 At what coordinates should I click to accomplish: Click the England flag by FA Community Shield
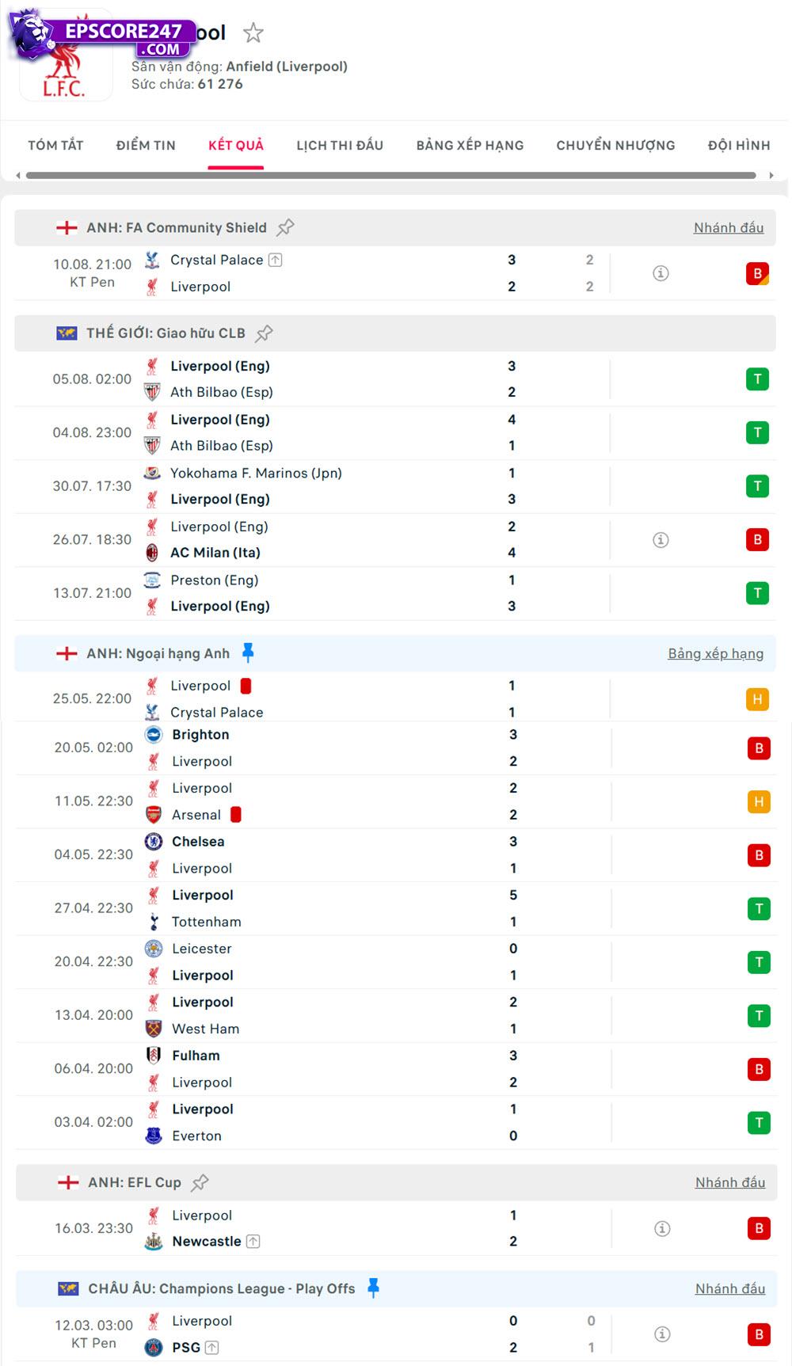tap(65, 227)
